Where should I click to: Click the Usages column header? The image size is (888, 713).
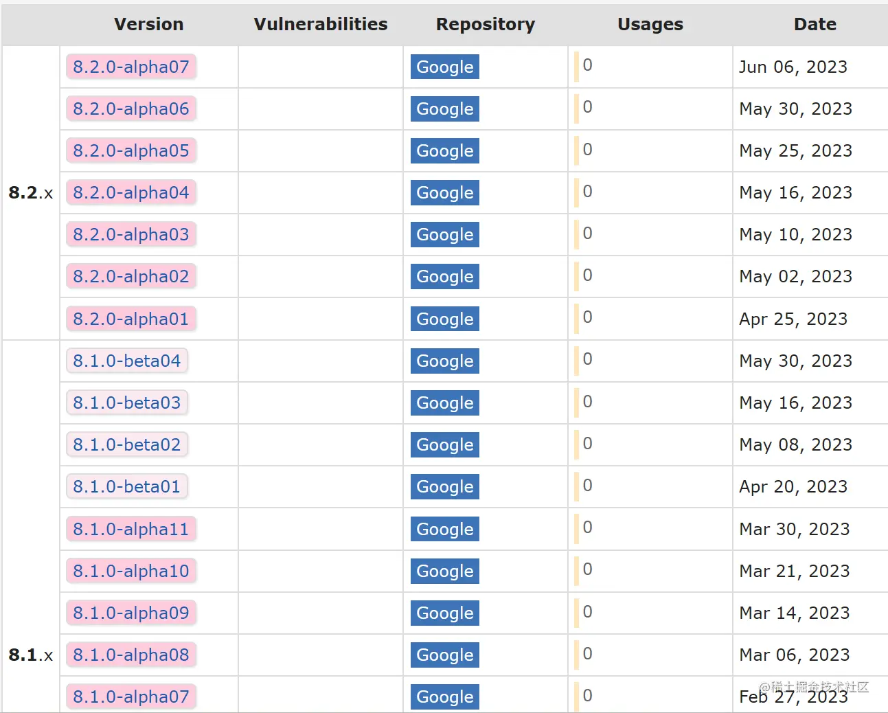click(650, 24)
